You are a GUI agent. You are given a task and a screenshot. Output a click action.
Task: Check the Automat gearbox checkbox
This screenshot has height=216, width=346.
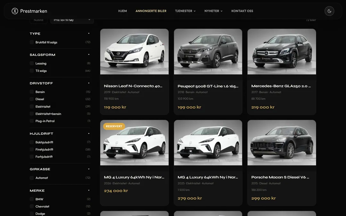tap(32, 178)
